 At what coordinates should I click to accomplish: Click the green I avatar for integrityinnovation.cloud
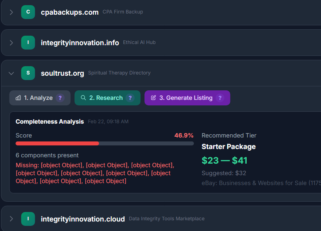coord(28,219)
